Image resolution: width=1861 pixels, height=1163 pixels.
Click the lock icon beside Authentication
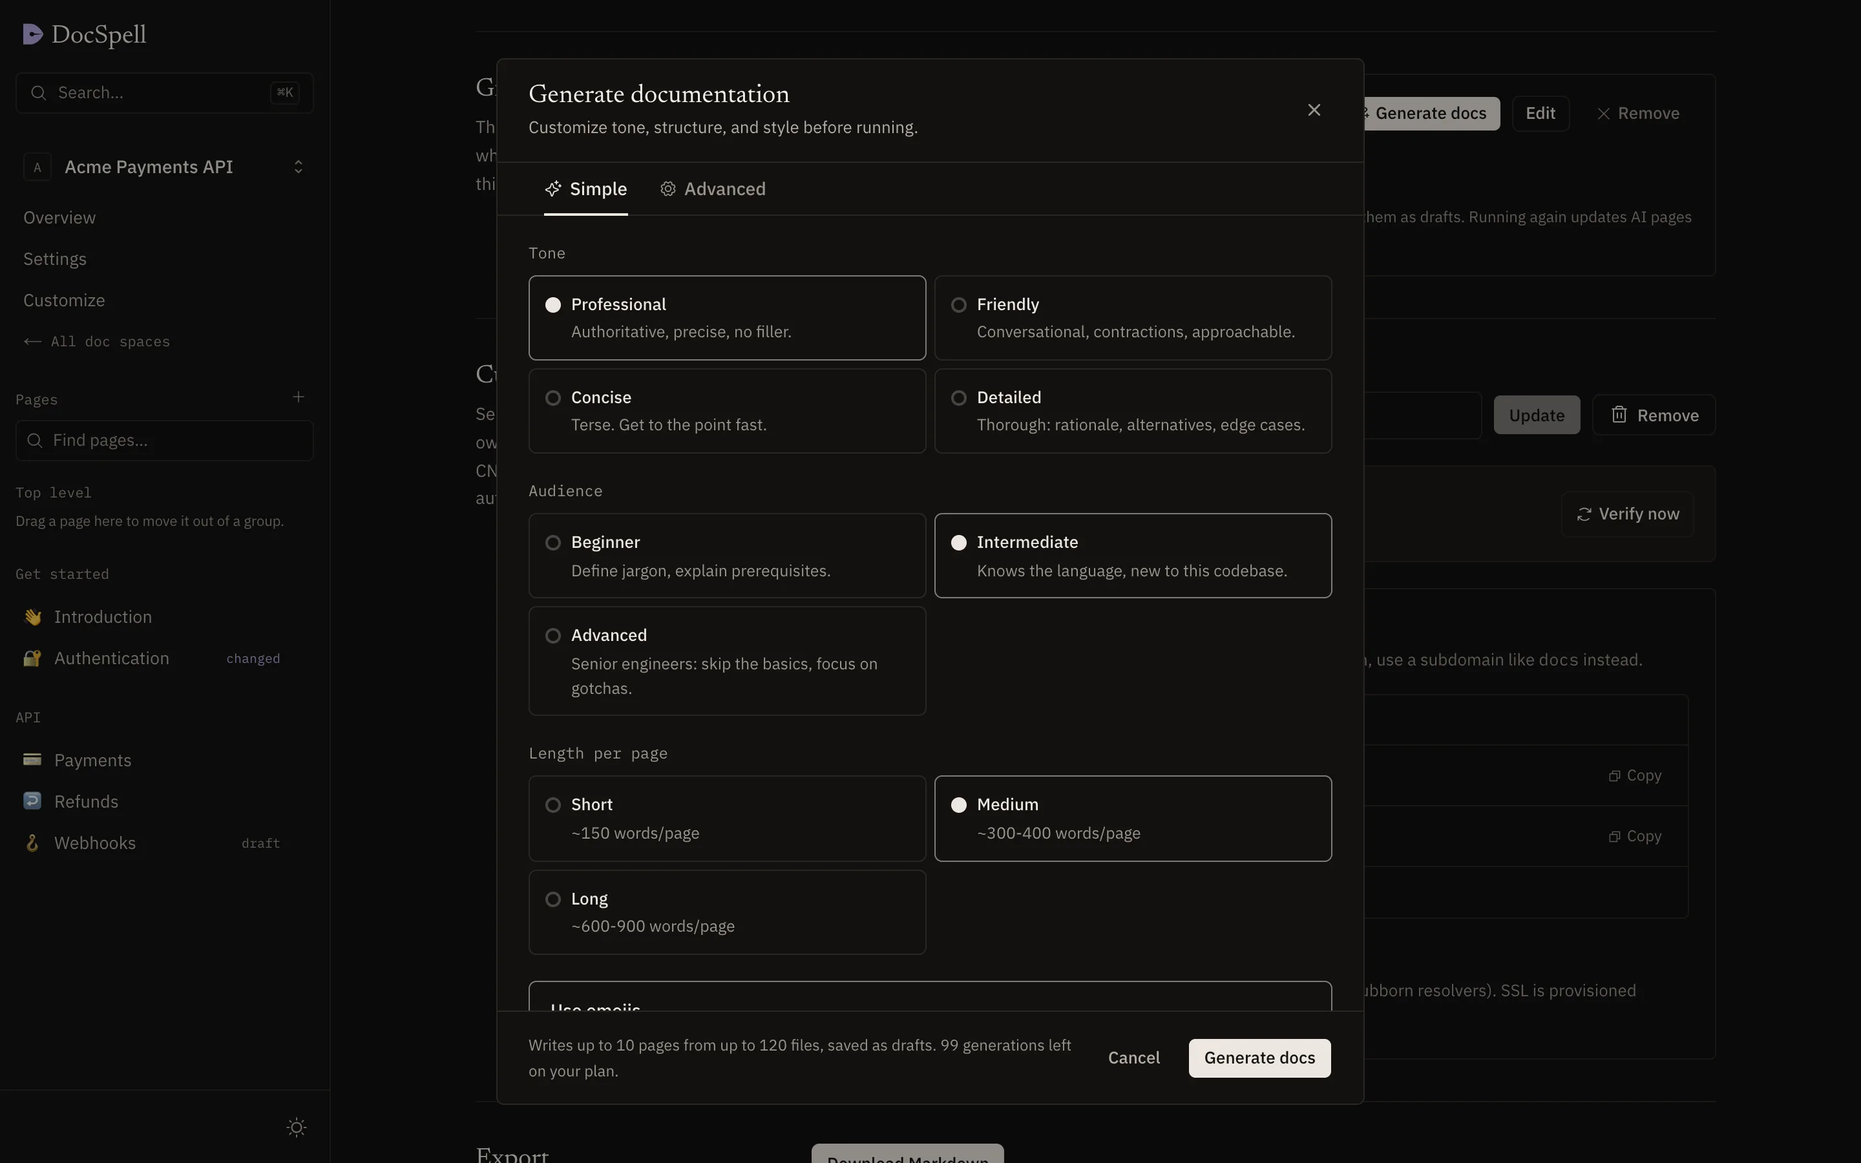click(x=32, y=658)
